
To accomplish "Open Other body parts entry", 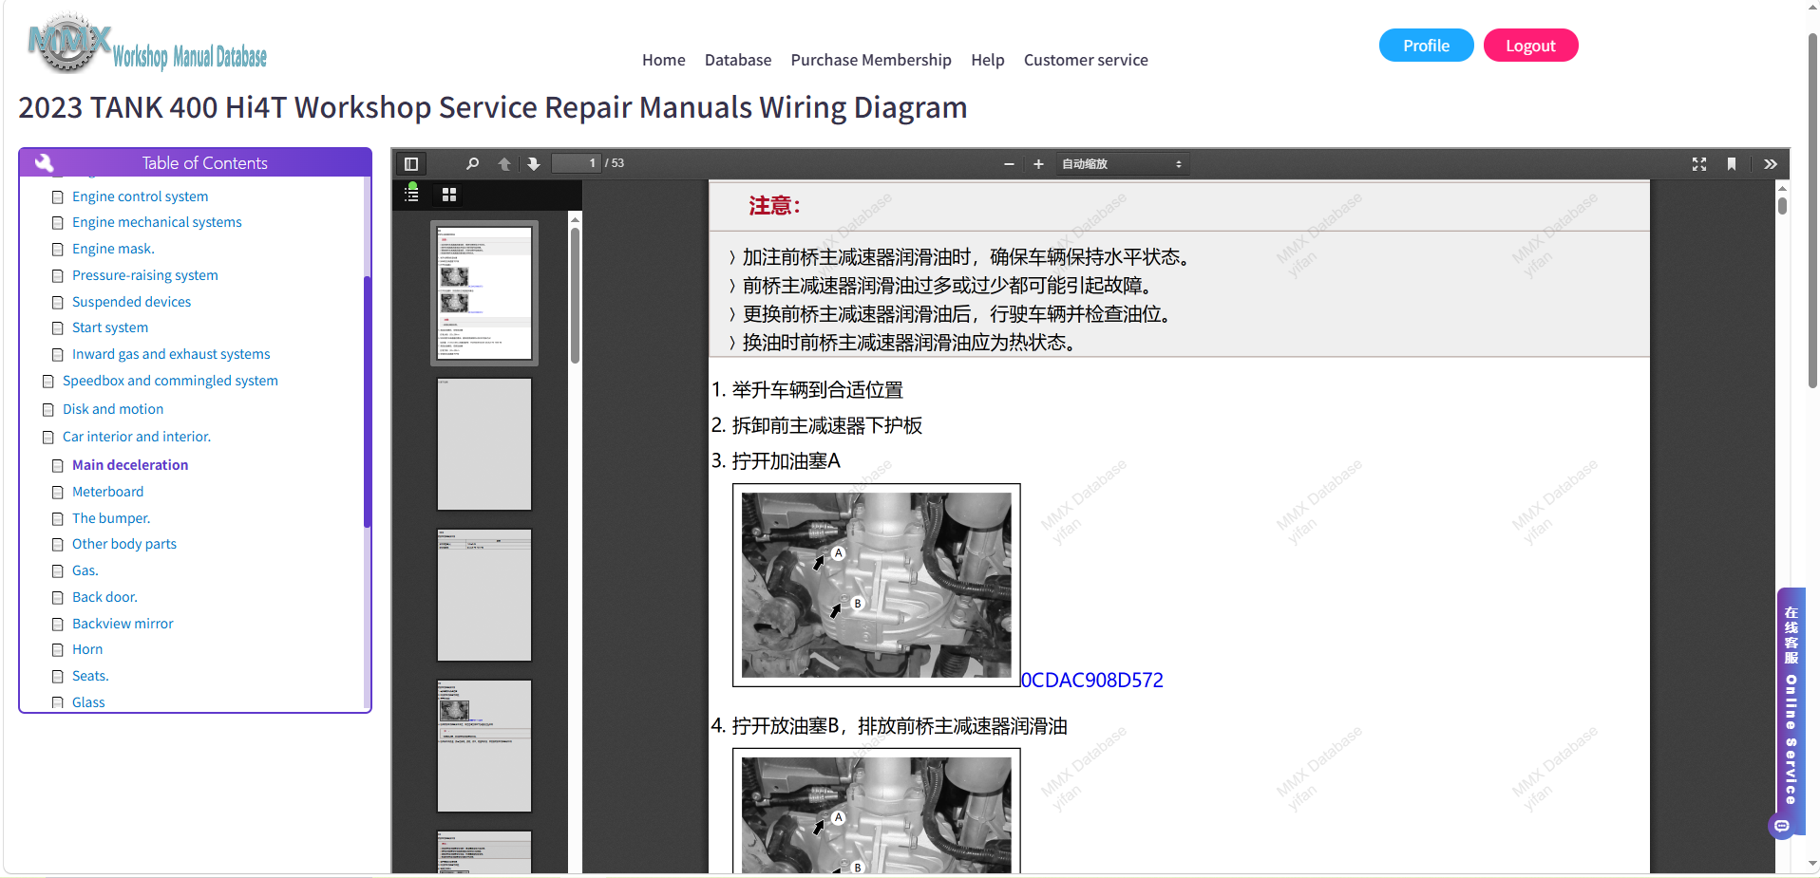I will 124,544.
